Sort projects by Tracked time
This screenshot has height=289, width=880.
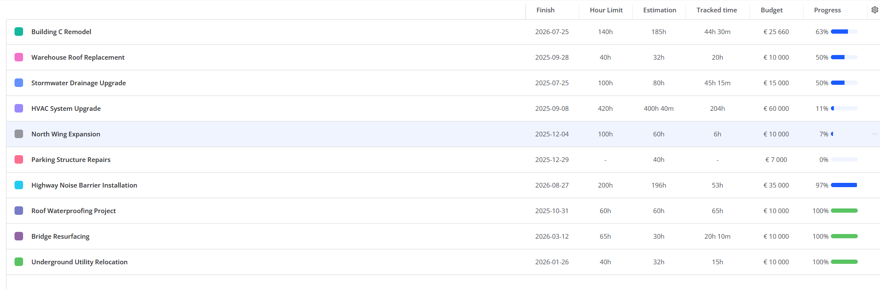pyautogui.click(x=716, y=10)
